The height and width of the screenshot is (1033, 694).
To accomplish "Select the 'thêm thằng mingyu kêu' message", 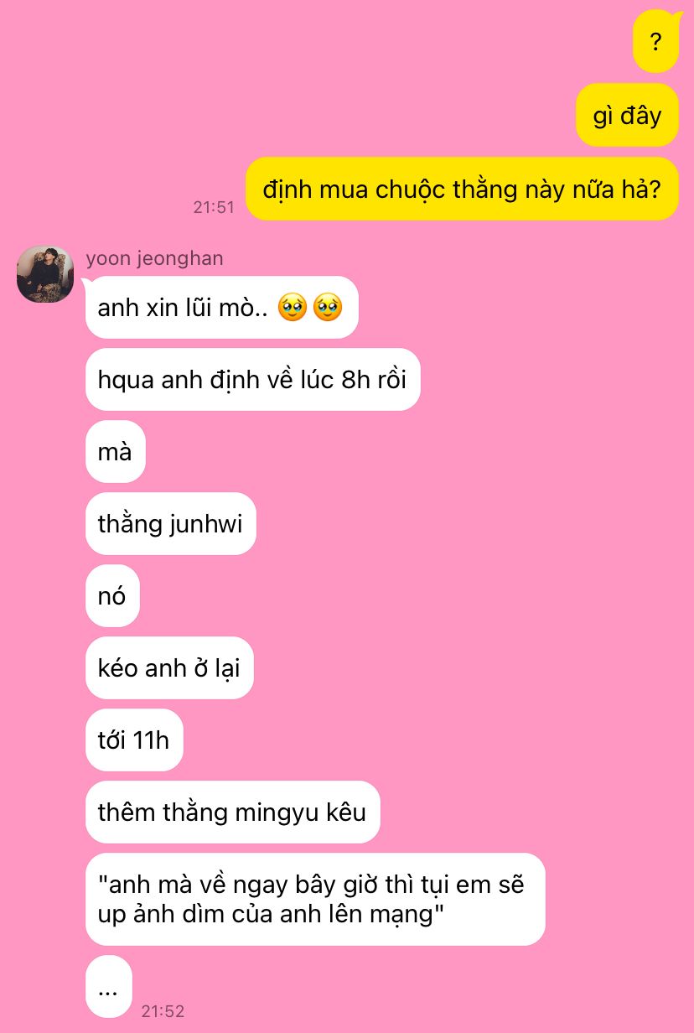I will point(233,812).
